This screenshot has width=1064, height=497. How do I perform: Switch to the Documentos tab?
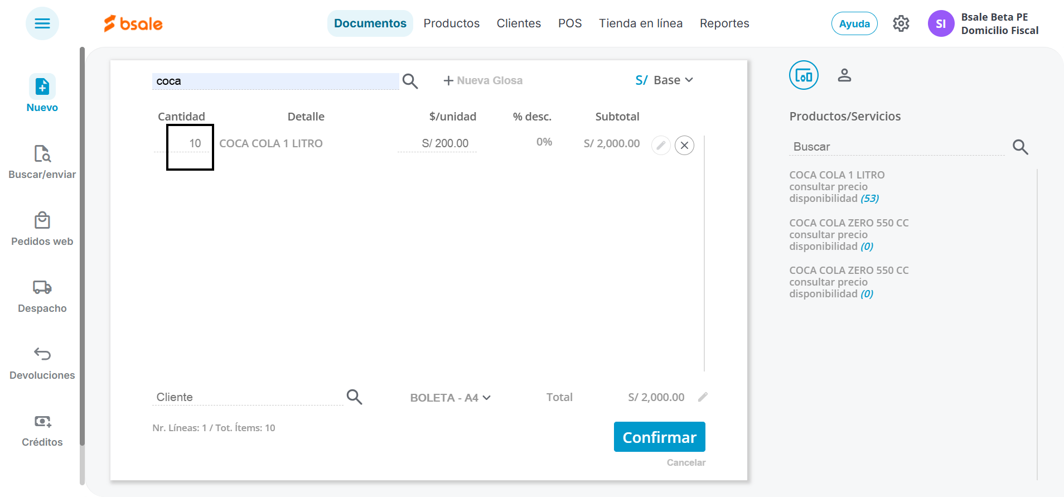tap(370, 23)
